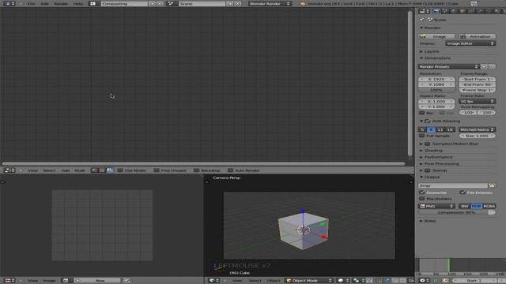The width and height of the screenshot is (506, 284).
Task: Toggle the Border checkbox
Action: [x=421, y=113]
